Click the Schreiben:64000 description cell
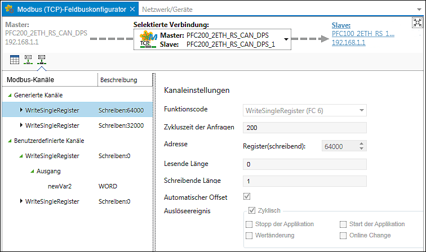 (x=121, y=110)
